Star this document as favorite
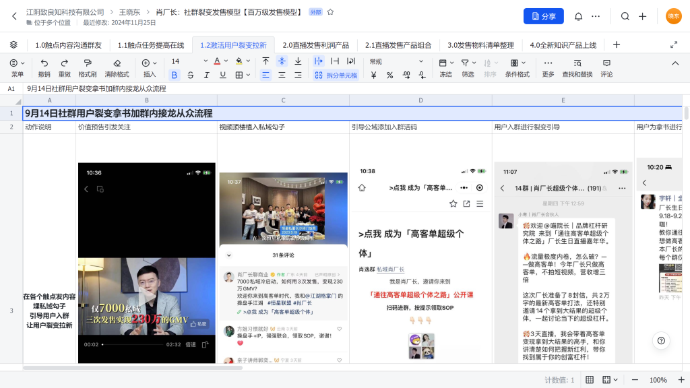Screen dimensions: 690x388 point(330,12)
